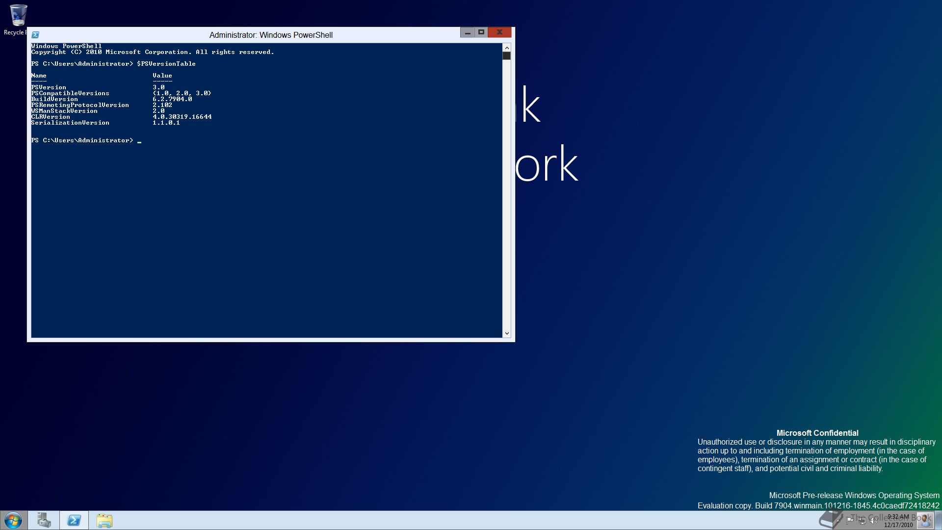Click the 'PSRemotingProtocolVersion' row name

point(80,105)
